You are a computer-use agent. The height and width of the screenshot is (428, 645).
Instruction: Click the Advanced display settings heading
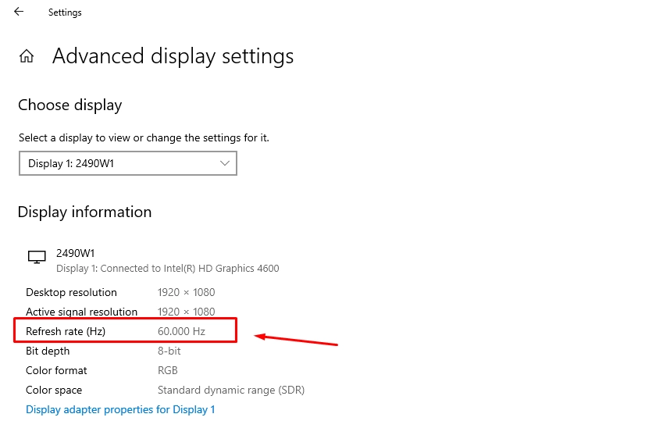[x=173, y=56]
